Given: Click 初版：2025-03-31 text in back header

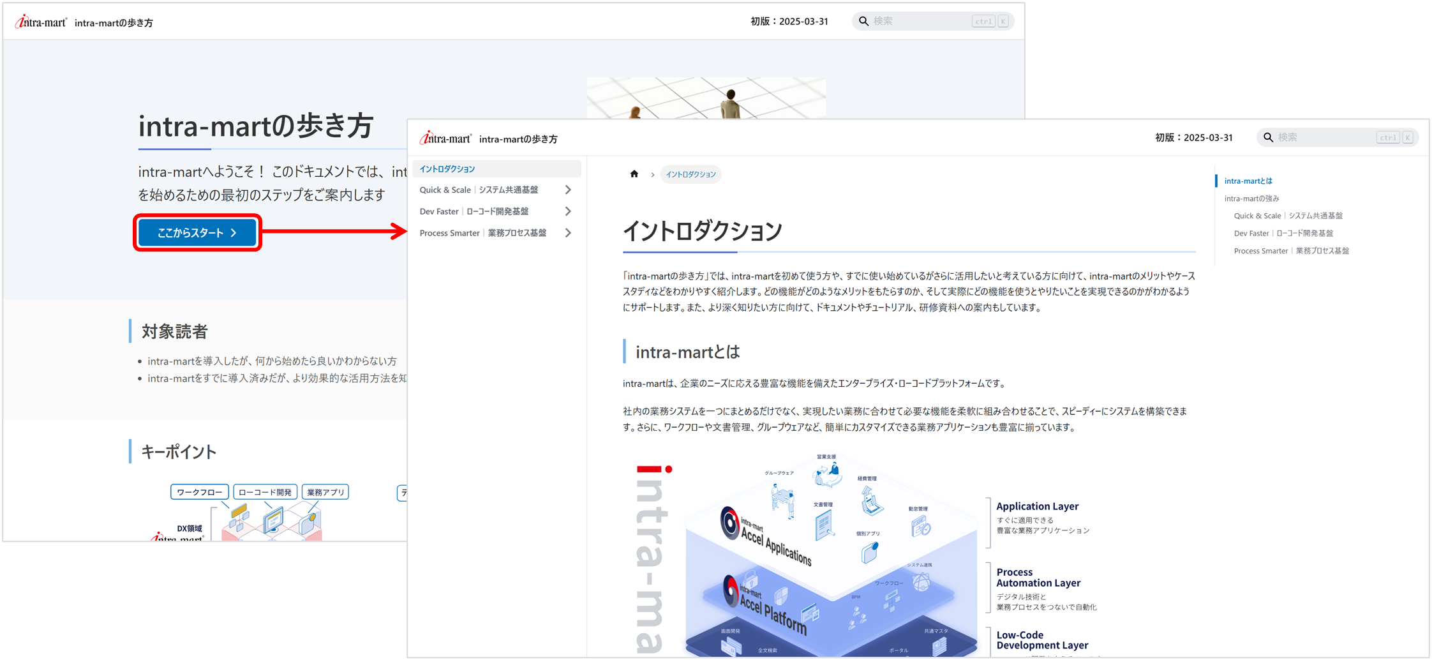Looking at the screenshot, I should [x=789, y=21].
